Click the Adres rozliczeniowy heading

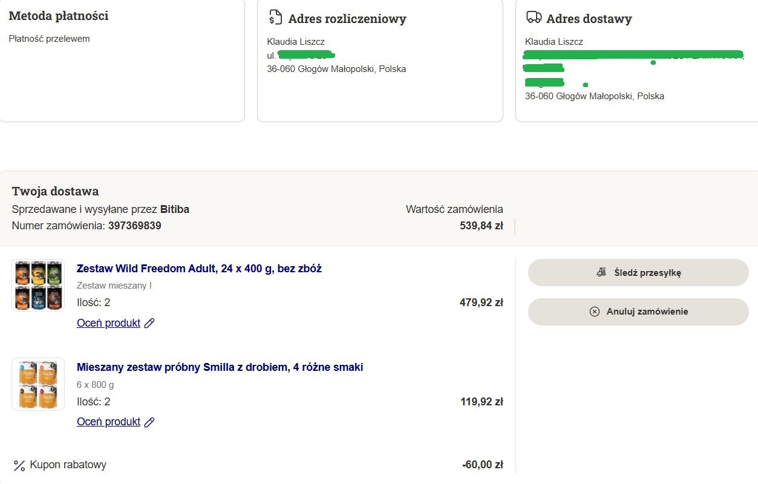click(x=347, y=19)
